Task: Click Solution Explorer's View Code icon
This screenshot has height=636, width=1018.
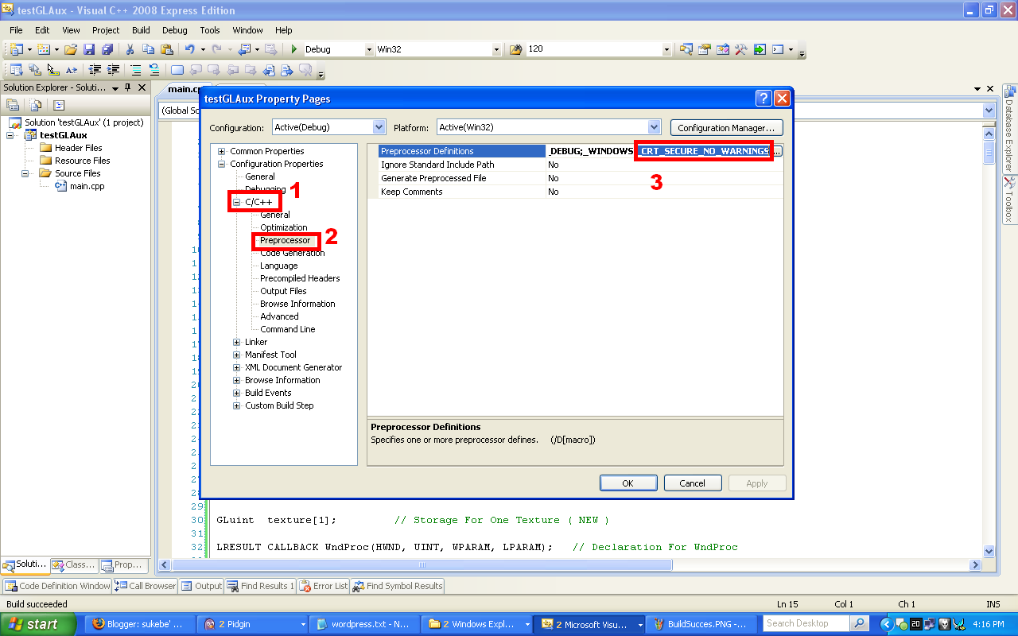Action: pyautogui.click(x=59, y=105)
